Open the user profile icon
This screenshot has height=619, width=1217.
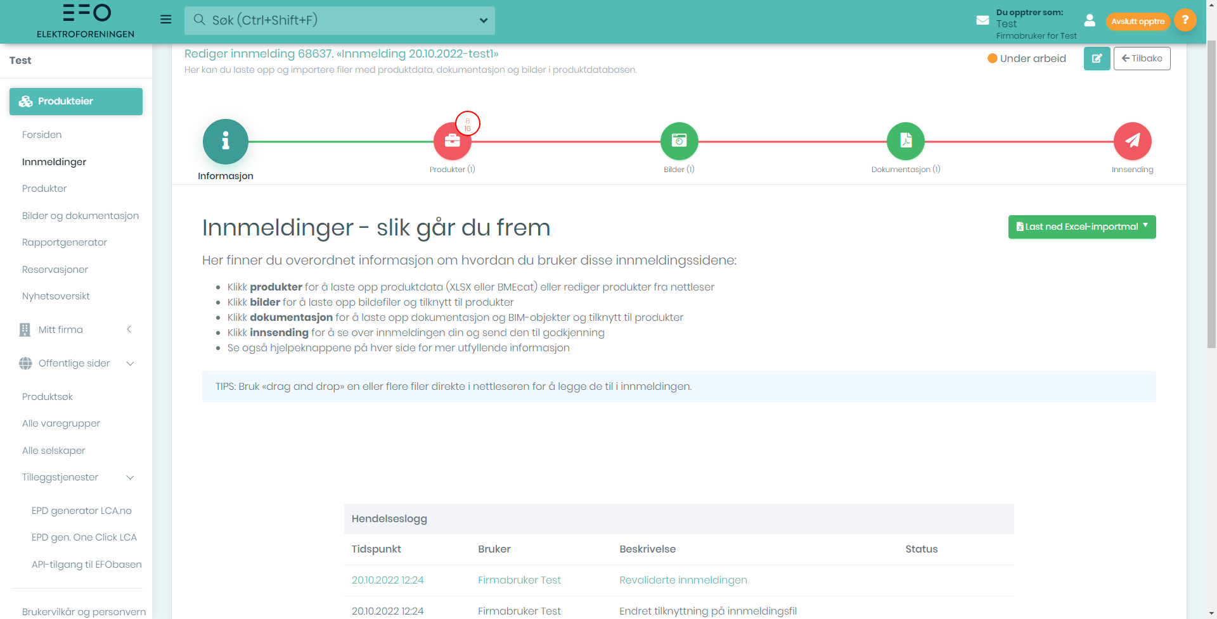click(1090, 20)
